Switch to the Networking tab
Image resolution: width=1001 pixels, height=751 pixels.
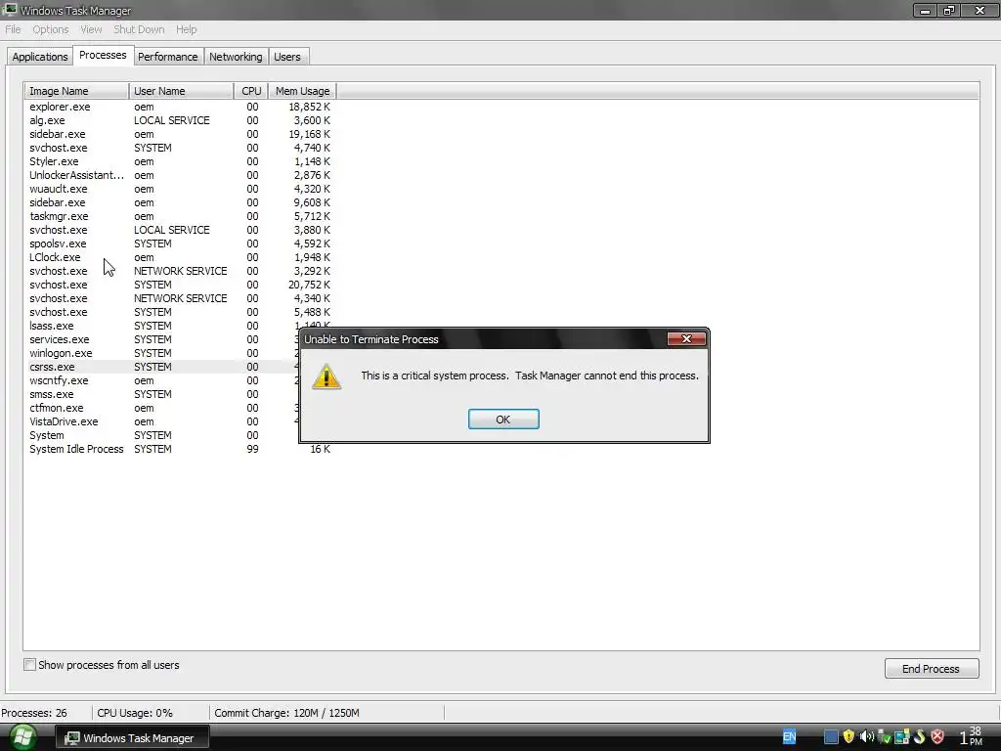click(x=236, y=56)
